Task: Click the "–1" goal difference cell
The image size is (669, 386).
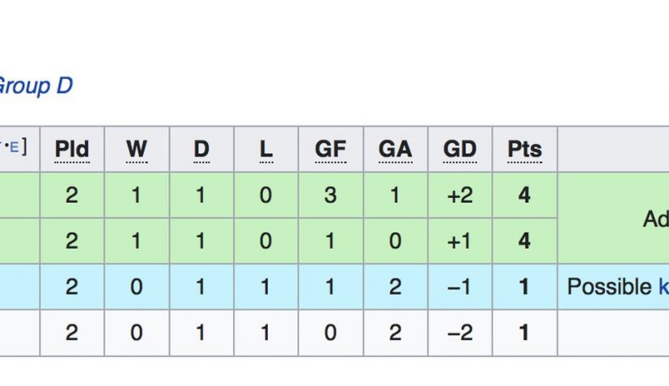Action: pyautogui.click(x=459, y=287)
